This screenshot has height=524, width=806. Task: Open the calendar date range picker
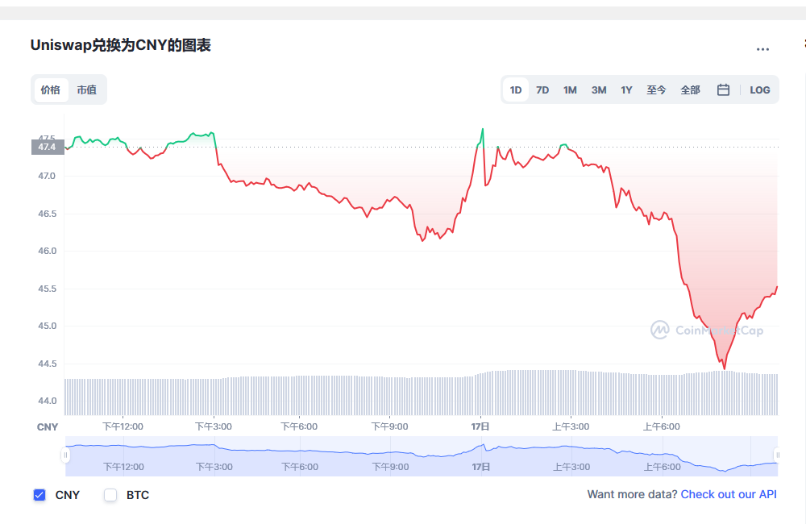(723, 90)
